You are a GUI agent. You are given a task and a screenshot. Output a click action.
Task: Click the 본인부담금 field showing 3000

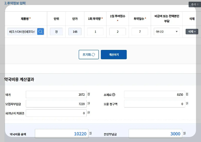[155, 134]
